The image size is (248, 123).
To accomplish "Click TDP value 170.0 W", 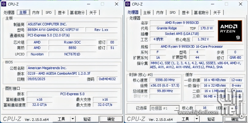I will tap(206, 28).
